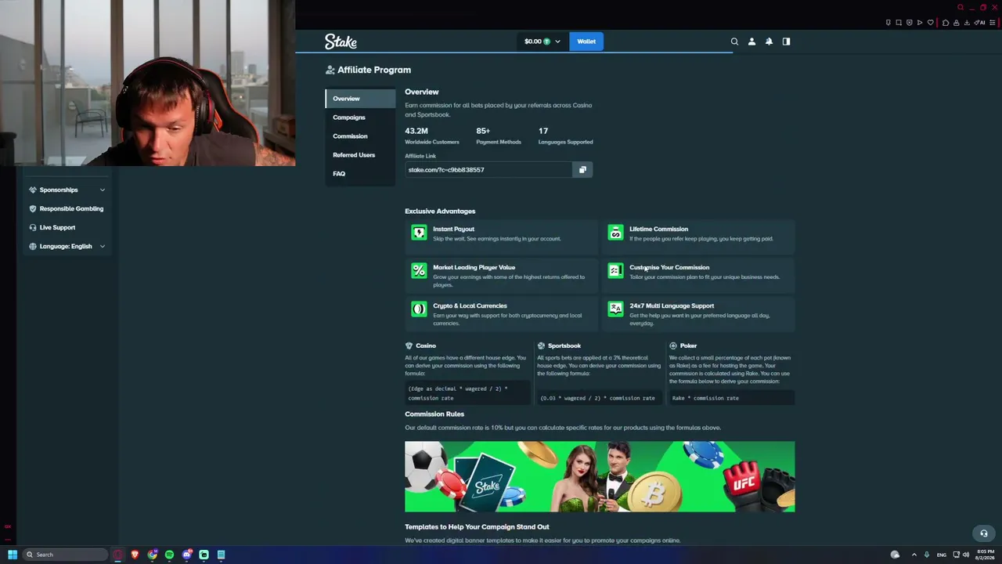Click the affiliate link field
The height and width of the screenshot is (564, 1002).
coord(489,170)
